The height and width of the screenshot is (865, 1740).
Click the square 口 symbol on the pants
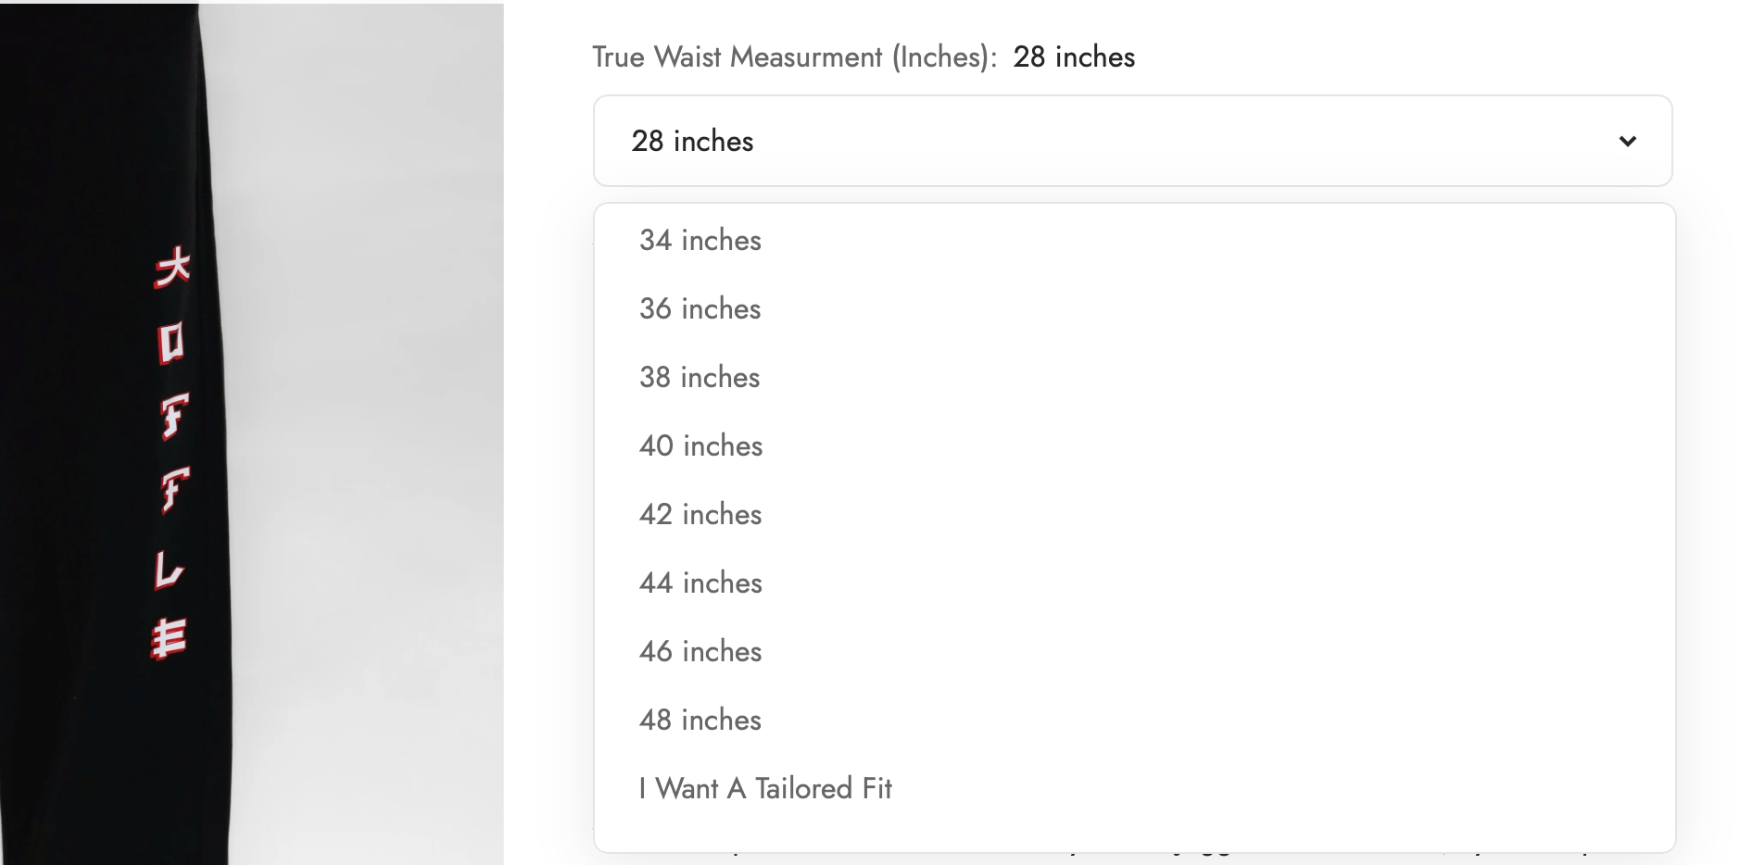171,343
